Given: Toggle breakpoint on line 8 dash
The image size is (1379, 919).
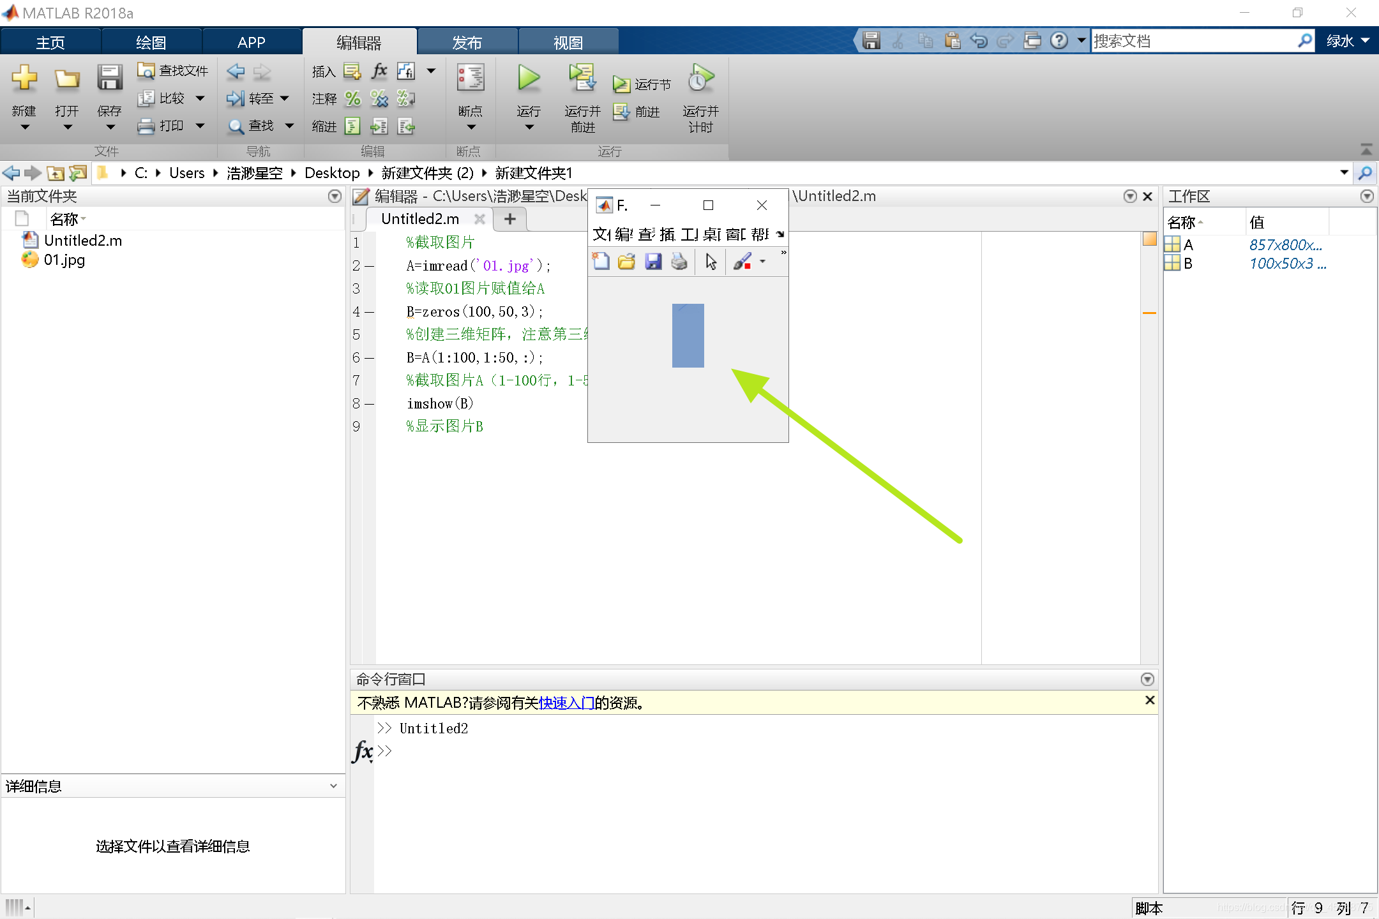Looking at the screenshot, I should (x=369, y=404).
